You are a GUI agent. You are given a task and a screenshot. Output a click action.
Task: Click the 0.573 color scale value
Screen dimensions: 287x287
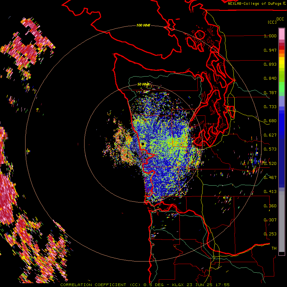(270, 149)
